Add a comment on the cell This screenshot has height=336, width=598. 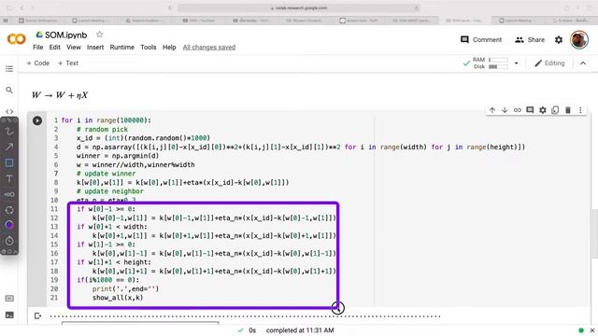pyautogui.click(x=530, y=110)
